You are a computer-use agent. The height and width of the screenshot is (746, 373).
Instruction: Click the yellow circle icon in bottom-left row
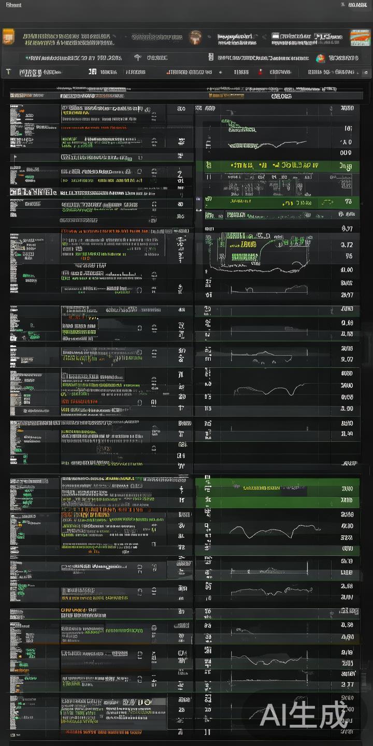point(147,701)
